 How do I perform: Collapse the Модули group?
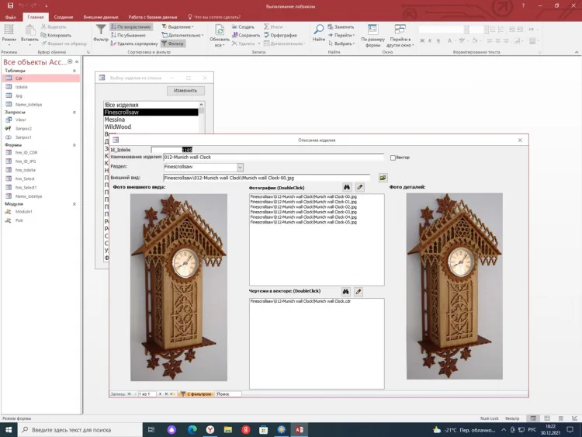coord(74,204)
